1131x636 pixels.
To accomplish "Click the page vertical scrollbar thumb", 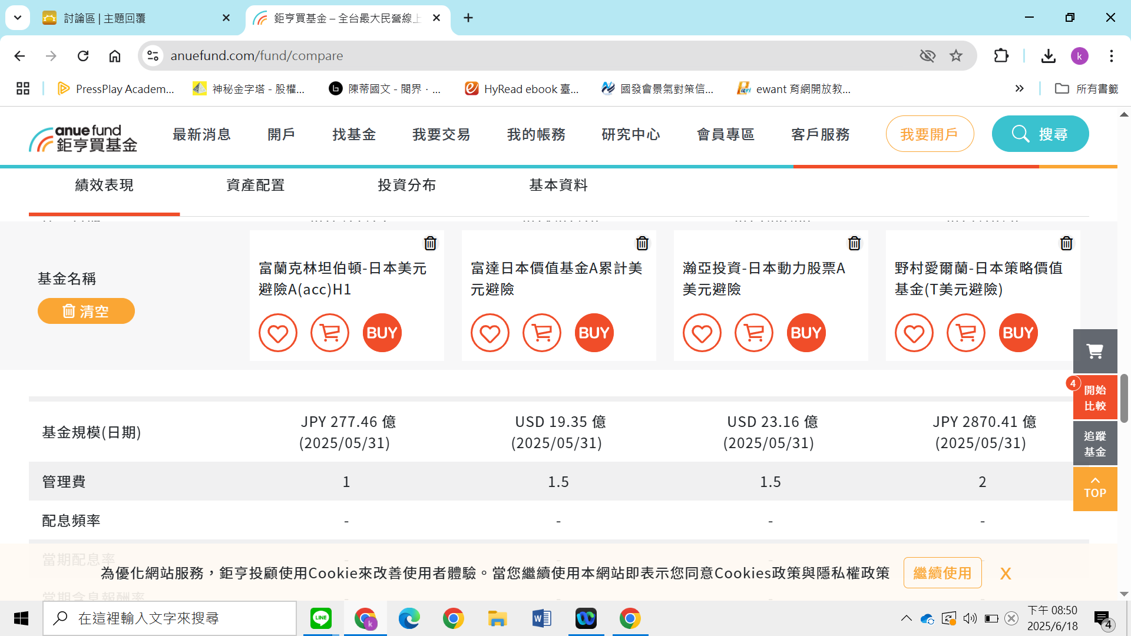I will pos(1124,398).
